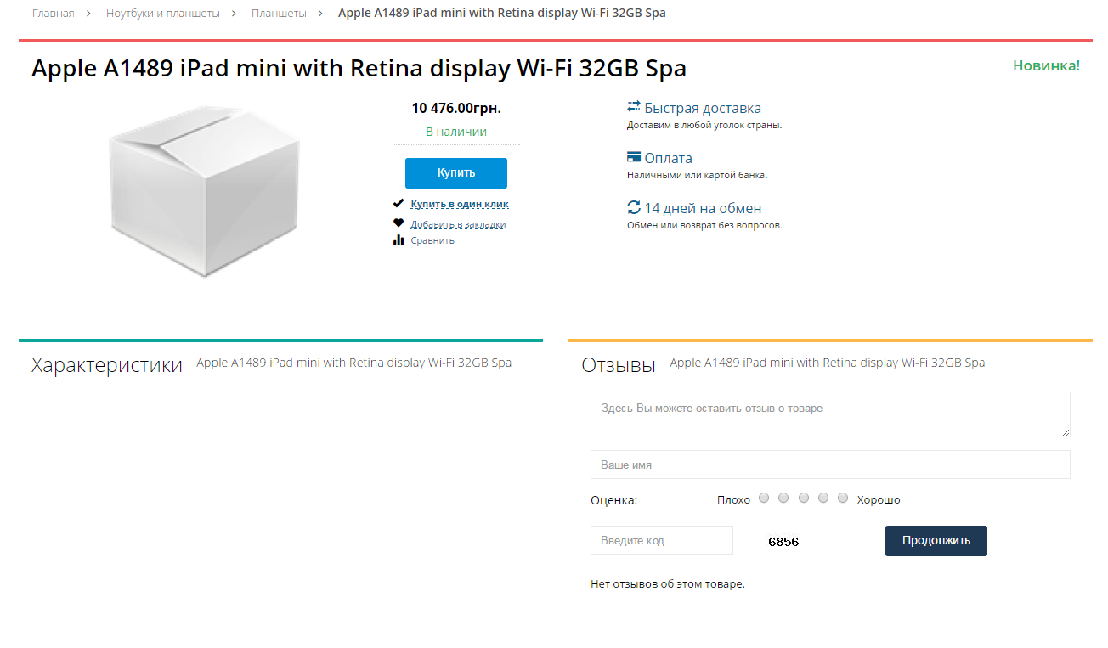Click the Сравнить link
Screen dimensions: 1108x648
[432, 240]
